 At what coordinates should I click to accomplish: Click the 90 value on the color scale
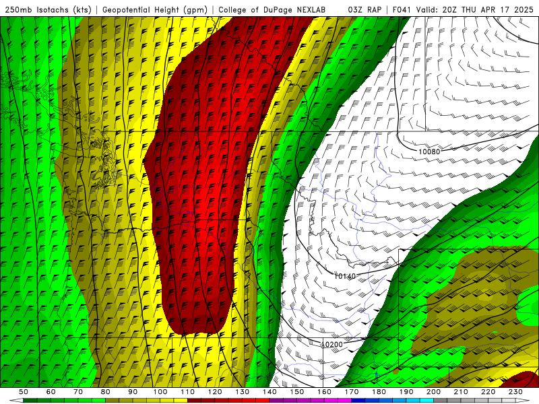(133, 392)
